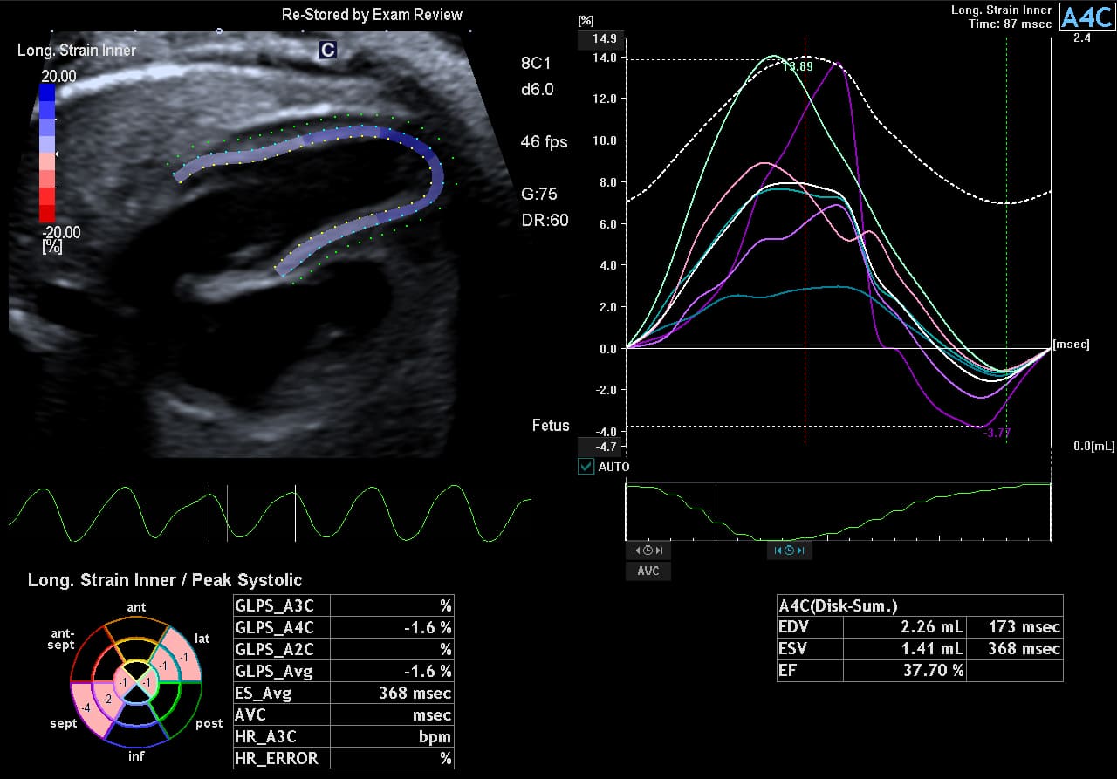The image size is (1117, 779).
Task: Click the Re-Stored by Exam Review title
Action: (373, 15)
